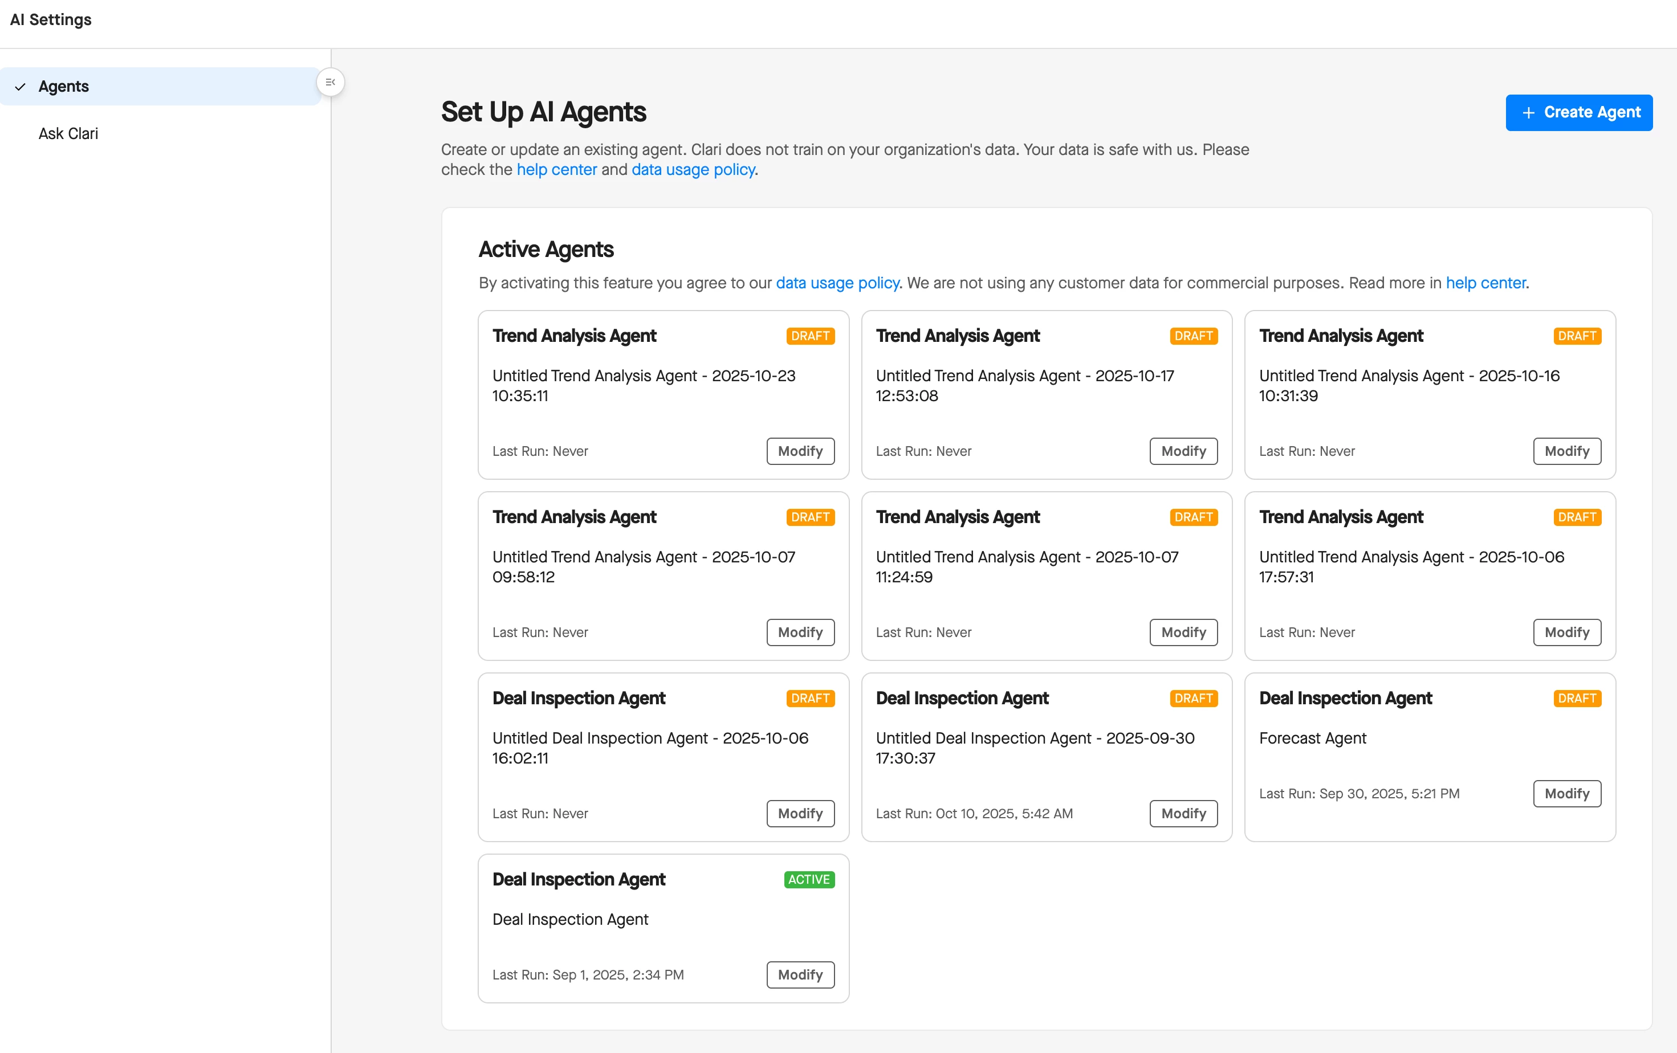Modify the 2025-10-07 11:24:59 Trend Analysis Agent
1677x1053 pixels.
point(1183,632)
